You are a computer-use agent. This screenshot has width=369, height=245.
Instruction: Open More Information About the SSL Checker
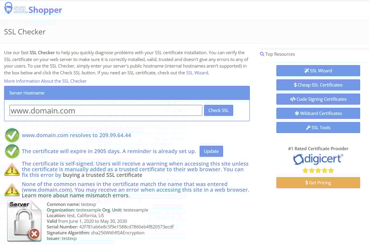[x=45, y=81]
